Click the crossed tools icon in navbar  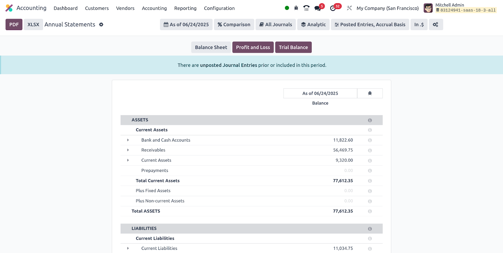(349, 8)
